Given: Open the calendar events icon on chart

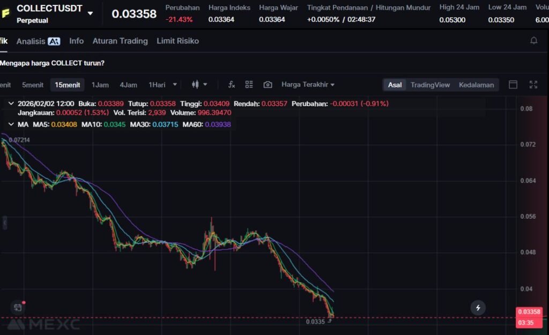Looking at the screenshot, I should pos(18,307).
